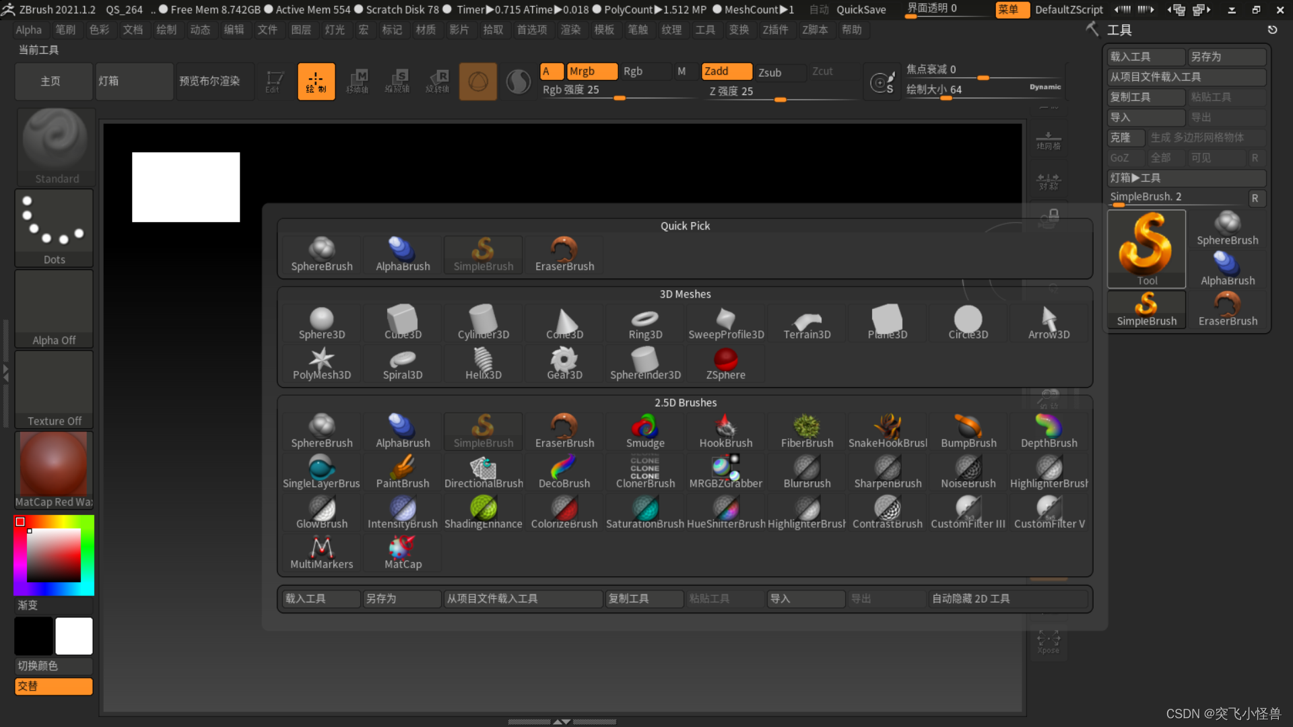Screen dimensions: 1293x727
Task: Select the Smudge 2.5D brush
Action: (x=644, y=431)
